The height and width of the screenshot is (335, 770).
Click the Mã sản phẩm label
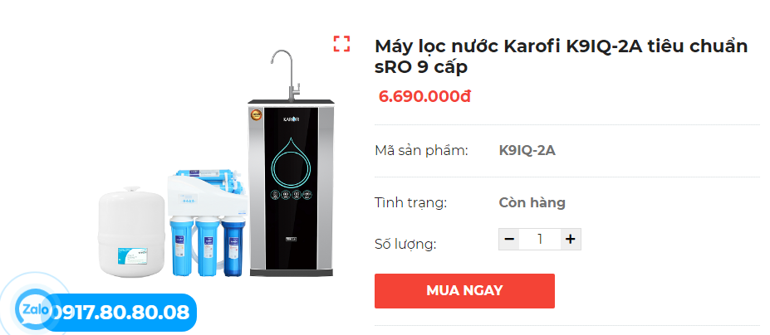coord(421,151)
